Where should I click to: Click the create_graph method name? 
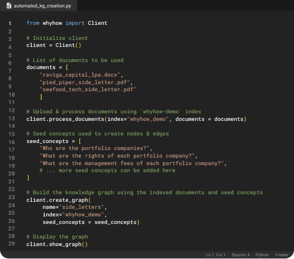69,200
